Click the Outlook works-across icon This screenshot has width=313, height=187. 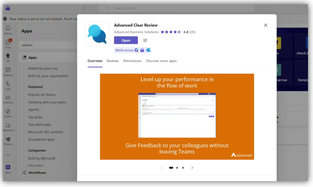point(148,50)
